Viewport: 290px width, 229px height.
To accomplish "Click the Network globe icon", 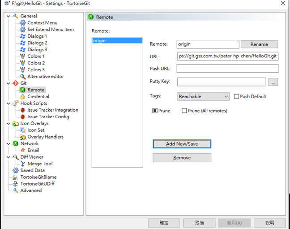I will click(x=16, y=143).
